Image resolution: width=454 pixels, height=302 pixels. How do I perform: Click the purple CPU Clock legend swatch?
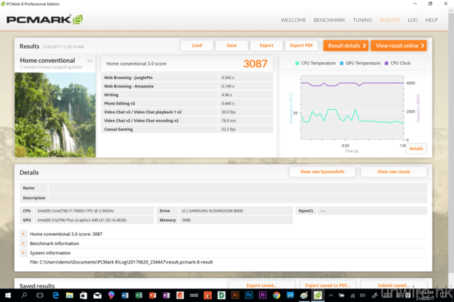(387, 63)
